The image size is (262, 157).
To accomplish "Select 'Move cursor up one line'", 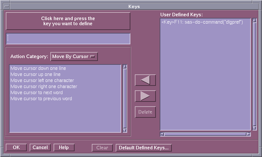I will 35,74.
